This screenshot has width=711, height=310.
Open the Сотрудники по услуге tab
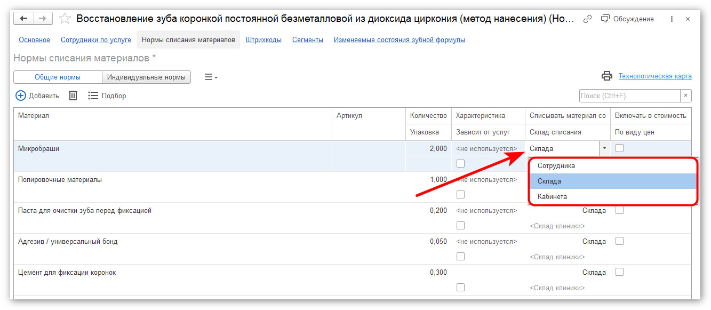pyautogui.click(x=96, y=39)
